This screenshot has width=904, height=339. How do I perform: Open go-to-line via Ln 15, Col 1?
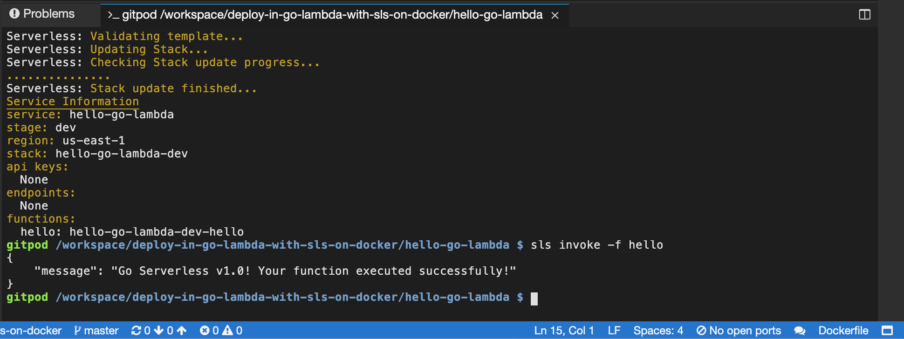564,330
